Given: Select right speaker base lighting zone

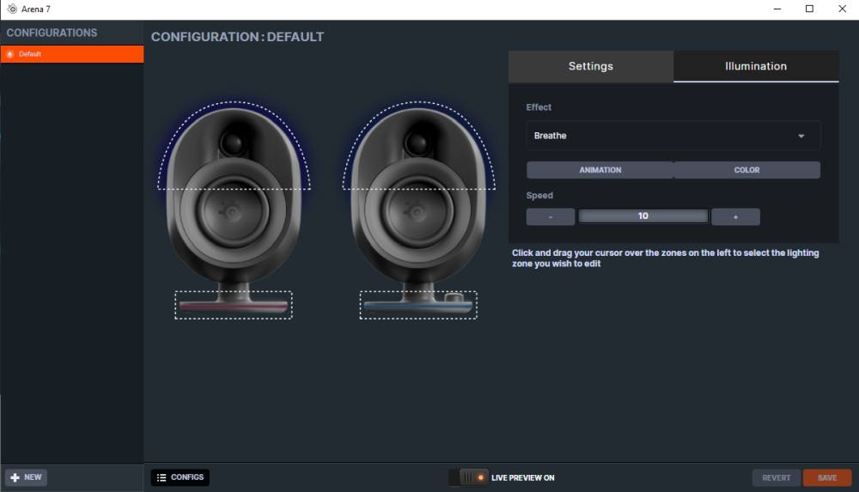Looking at the screenshot, I should click(418, 306).
